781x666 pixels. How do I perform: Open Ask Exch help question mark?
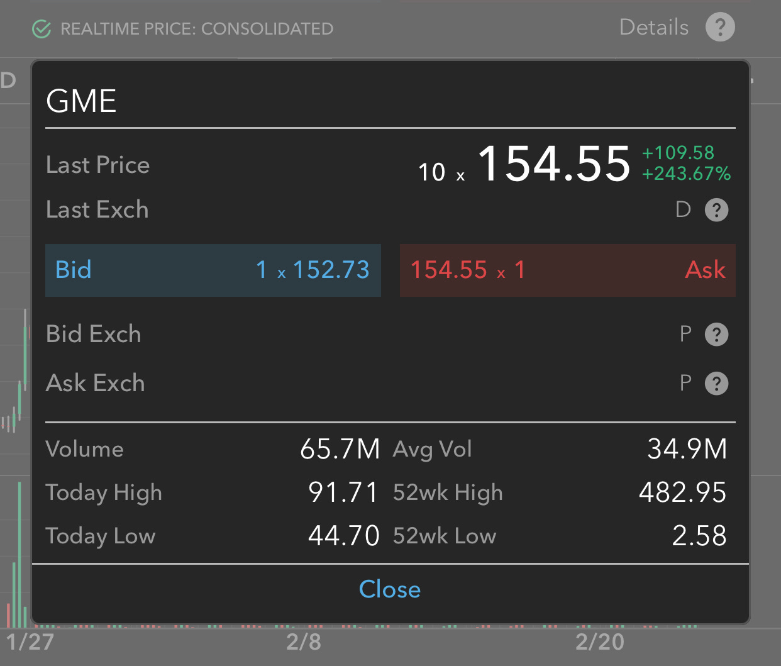[x=716, y=383]
